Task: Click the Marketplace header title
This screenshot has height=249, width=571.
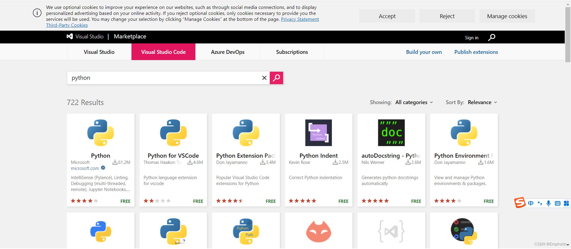Action: (130, 36)
